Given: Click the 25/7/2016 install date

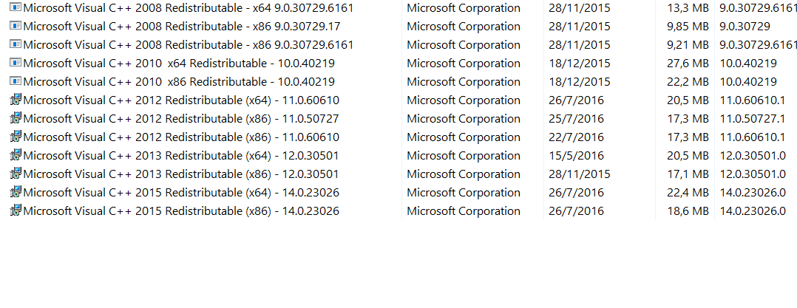Looking at the screenshot, I should (576, 119).
